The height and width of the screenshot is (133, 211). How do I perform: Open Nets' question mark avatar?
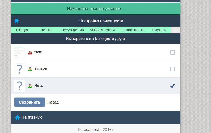[x=19, y=86]
